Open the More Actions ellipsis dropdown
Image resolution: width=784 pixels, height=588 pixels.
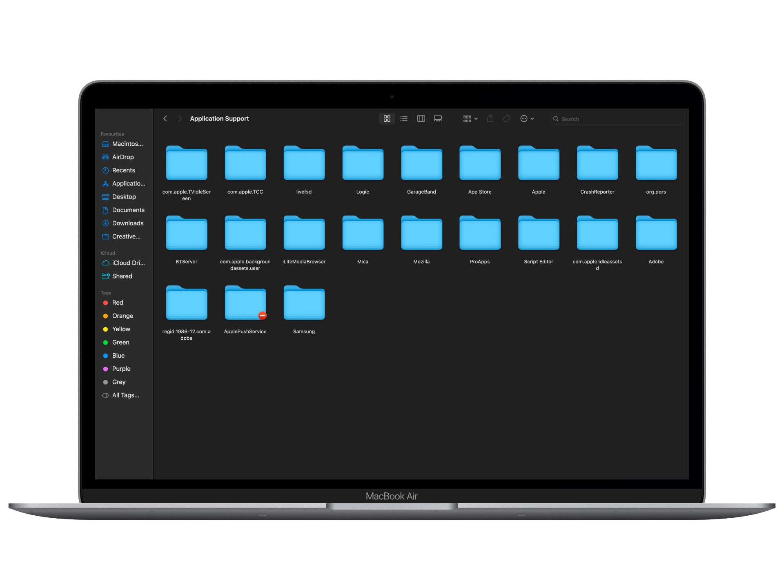click(527, 118)
